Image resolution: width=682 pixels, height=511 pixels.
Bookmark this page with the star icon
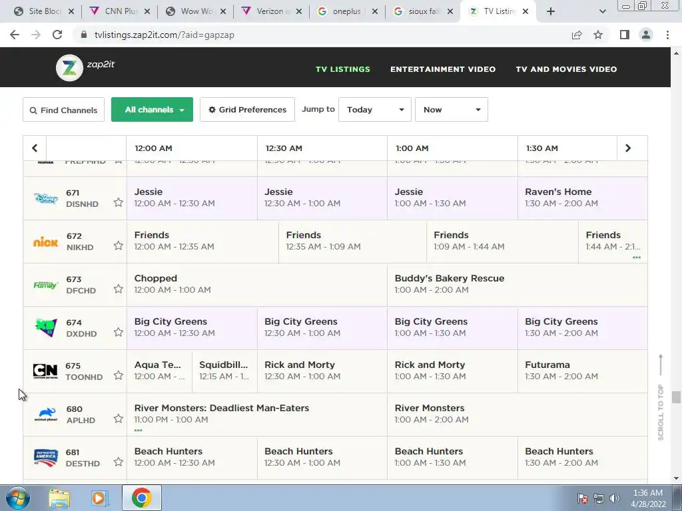point(598,35)
